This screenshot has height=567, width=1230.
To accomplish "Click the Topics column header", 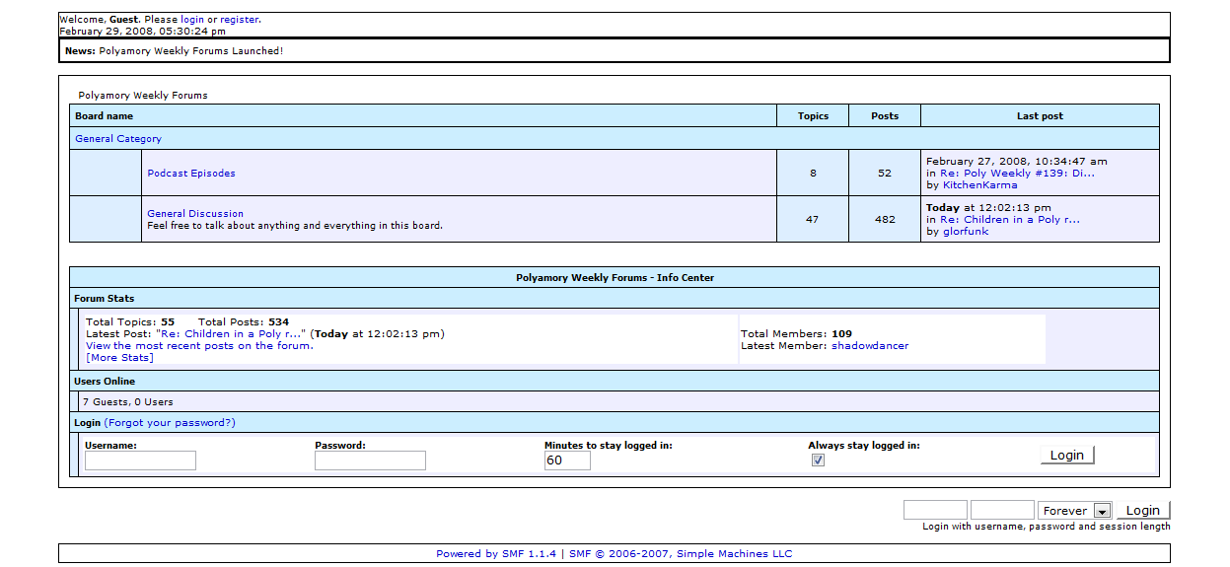I will click(813, 116).
